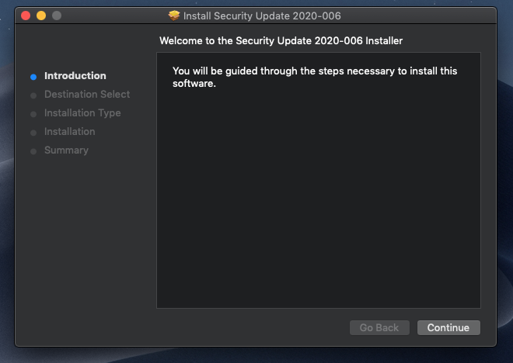The width and height of the screenshot is (513, 363).
Task: Close the installer with the red button
Action: pos(26,16)
